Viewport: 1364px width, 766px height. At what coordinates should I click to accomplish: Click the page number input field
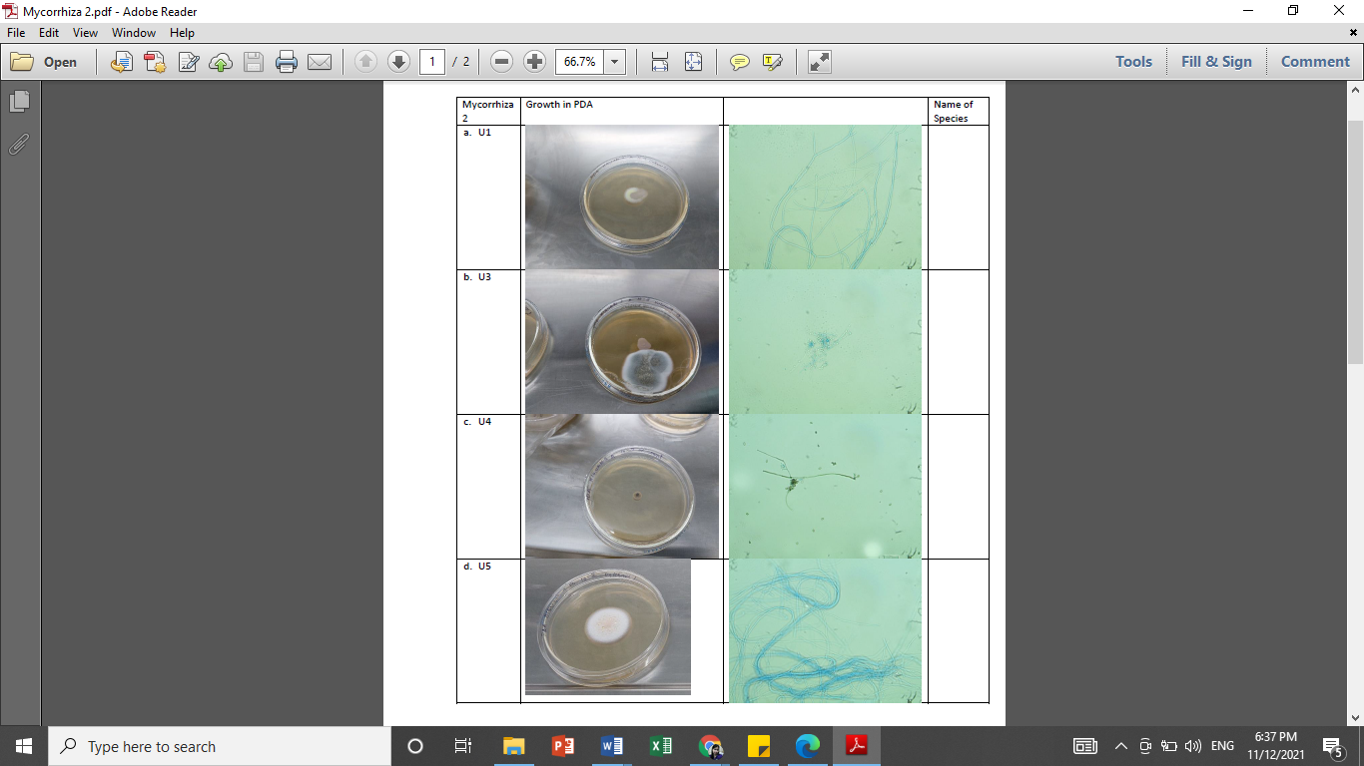pos(430,61)
